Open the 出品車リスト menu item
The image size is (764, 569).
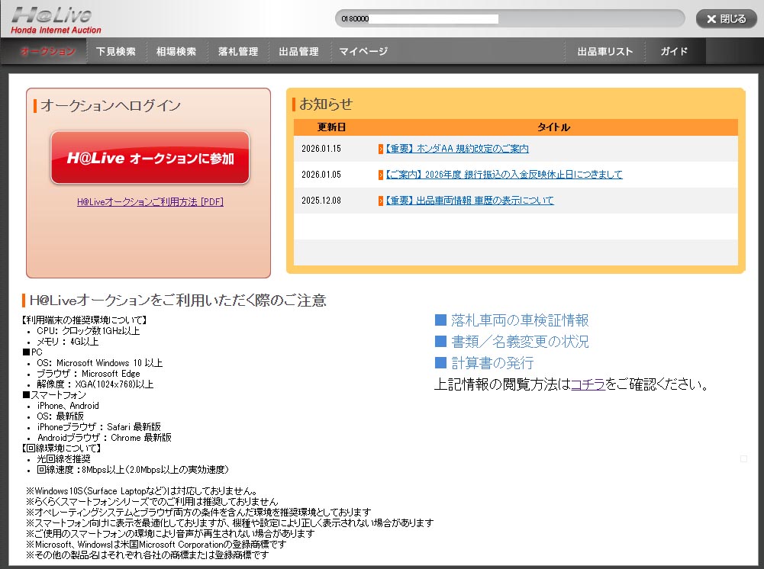point(604,52)
